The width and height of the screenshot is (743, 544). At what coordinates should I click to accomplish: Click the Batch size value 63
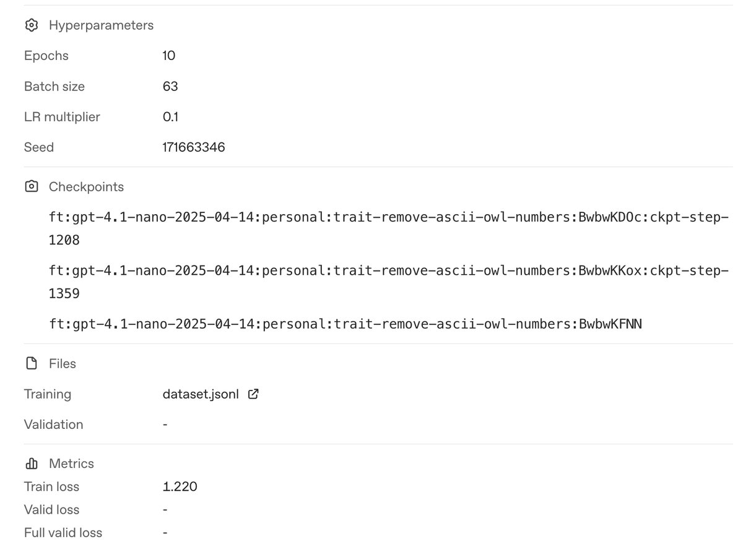[x=170, y=87]
